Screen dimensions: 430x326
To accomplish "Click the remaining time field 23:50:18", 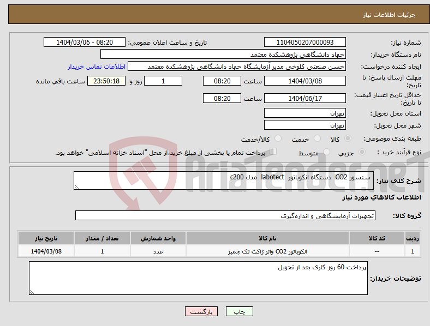I will coord(106,81).
